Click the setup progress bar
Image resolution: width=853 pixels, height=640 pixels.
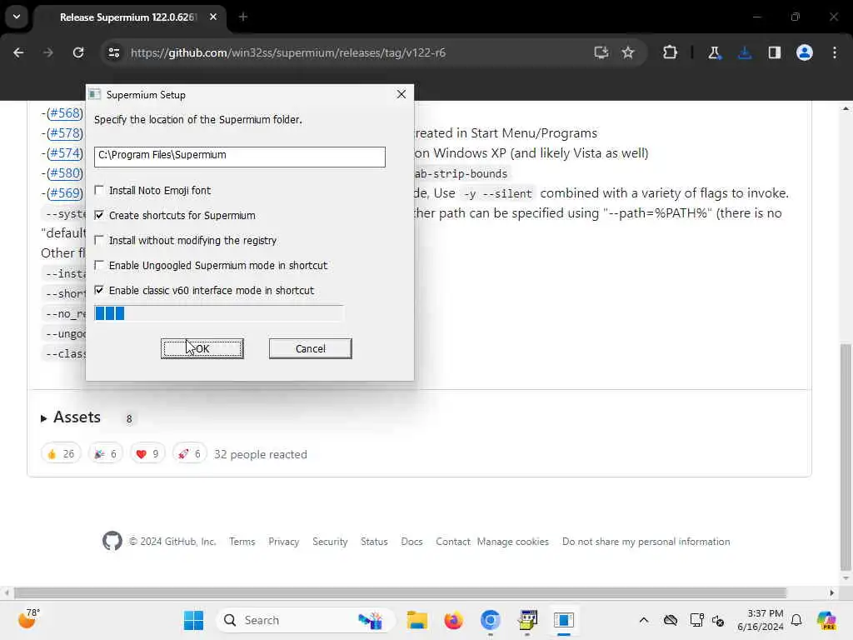219,313
